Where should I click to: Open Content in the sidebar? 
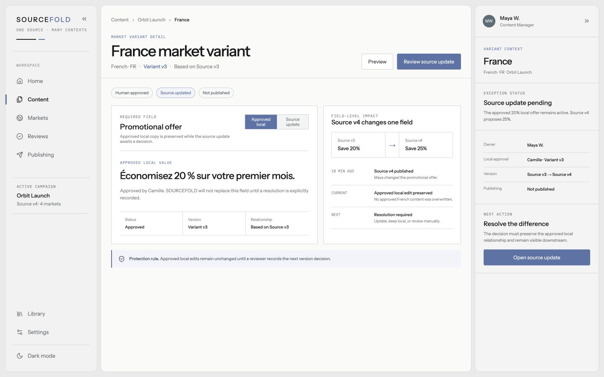click(x=51, y=99)
